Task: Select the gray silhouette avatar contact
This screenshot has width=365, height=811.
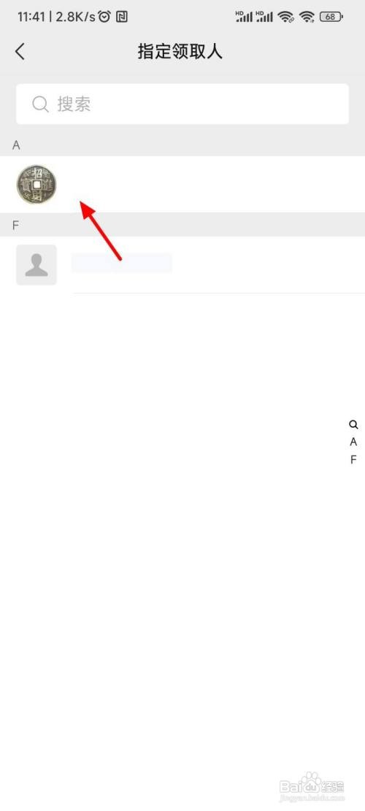Action: [x=36, y=265]
